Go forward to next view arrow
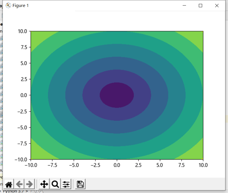Screen dimensions: 228x193 click(29, 184)
